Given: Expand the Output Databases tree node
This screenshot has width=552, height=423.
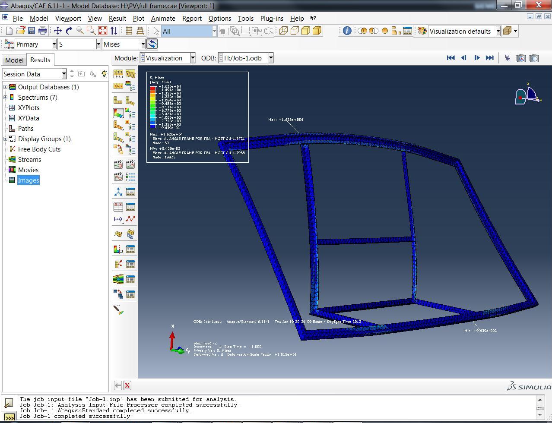Looking at the screenshot, I should pyautogui.click(x=5, y=87).
